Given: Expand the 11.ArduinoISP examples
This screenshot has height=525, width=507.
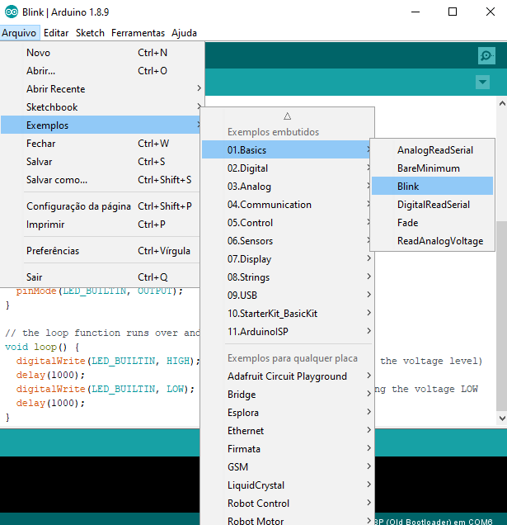Looking at the screenshot, I should tap(287, 331).
